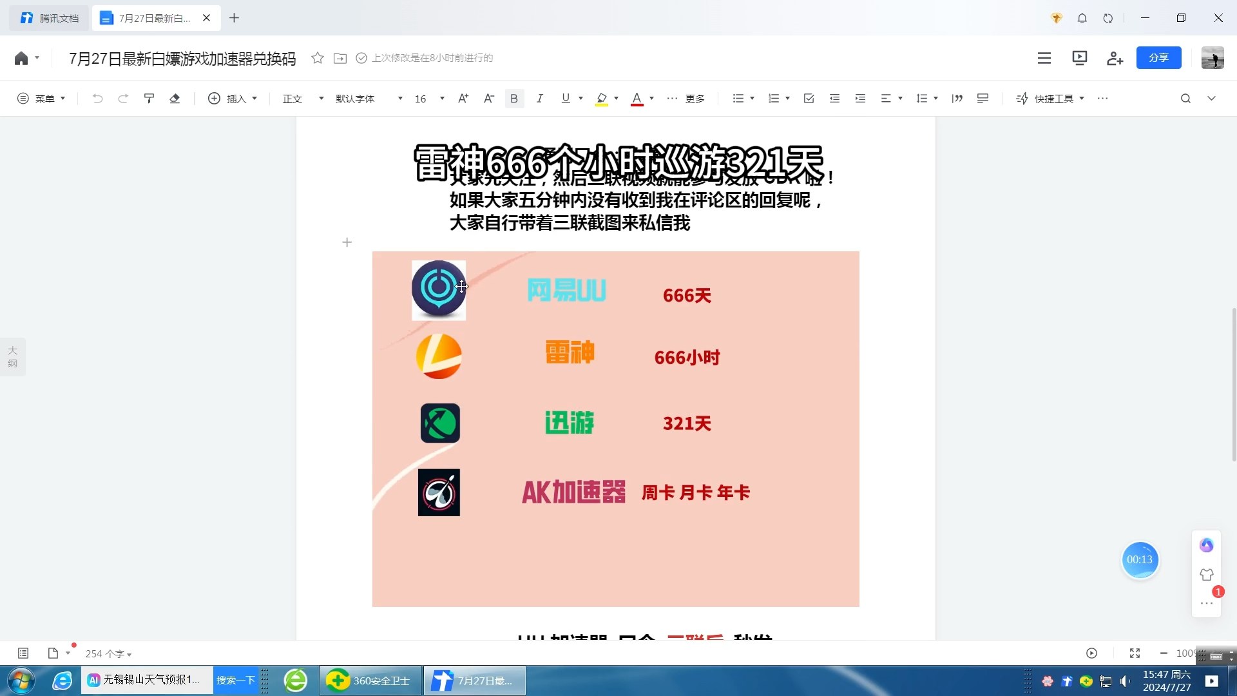The image size is (1237, 696).
Task: Apply red font color
Action: pyautogui.click(x=637, y=99)
